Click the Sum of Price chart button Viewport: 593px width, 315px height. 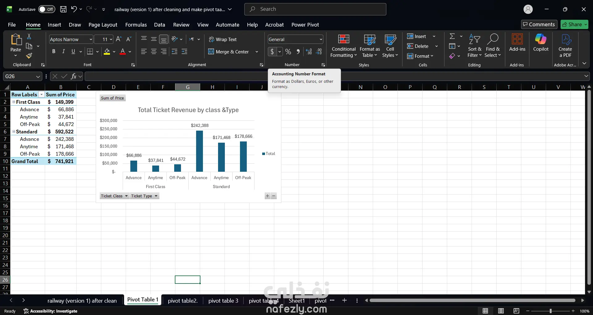click(x=112, y=98)
